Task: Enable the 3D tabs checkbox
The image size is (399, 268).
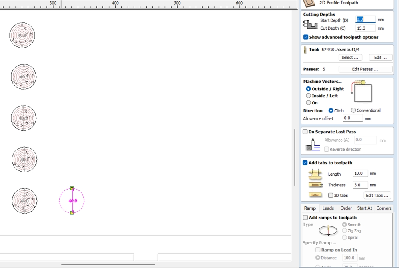Action: (331, 195)
